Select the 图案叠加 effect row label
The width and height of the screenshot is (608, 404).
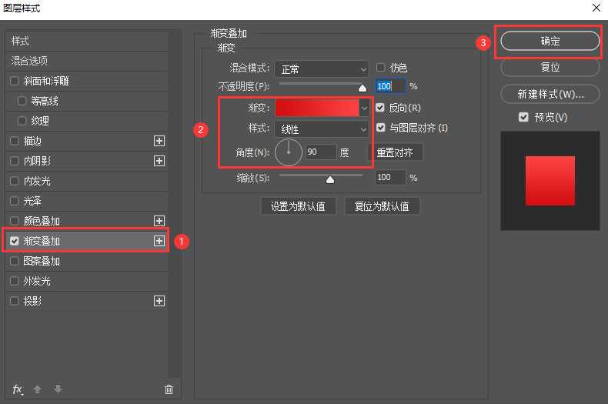pos(42,262)
